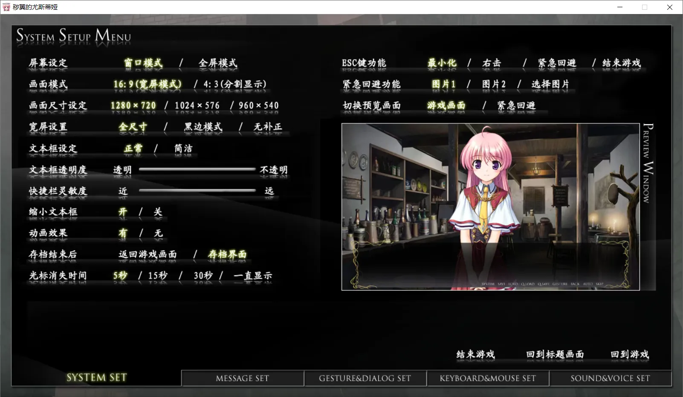Set text box style to 正常
683x397 pixels.
tap(133, 148)
